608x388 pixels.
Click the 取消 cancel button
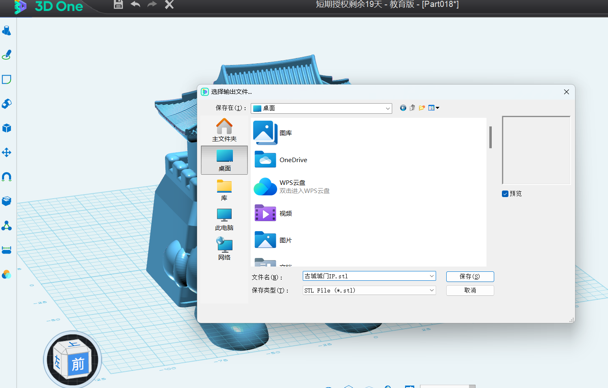pyautogui.click(x=470, y=290)
